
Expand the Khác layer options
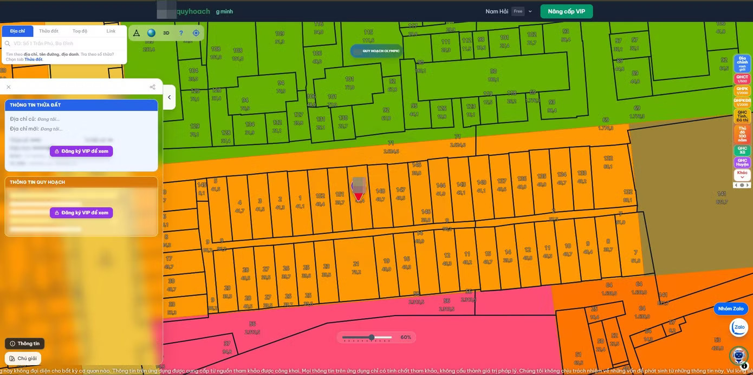[x=742, y=175]
